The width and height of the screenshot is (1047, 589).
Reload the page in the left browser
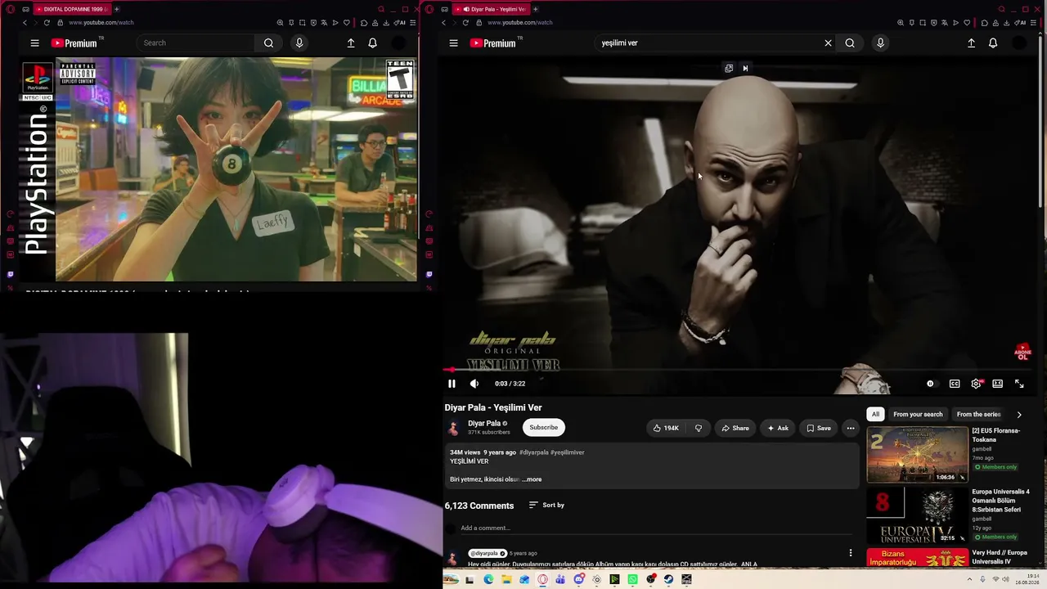(x=47, y=23)
